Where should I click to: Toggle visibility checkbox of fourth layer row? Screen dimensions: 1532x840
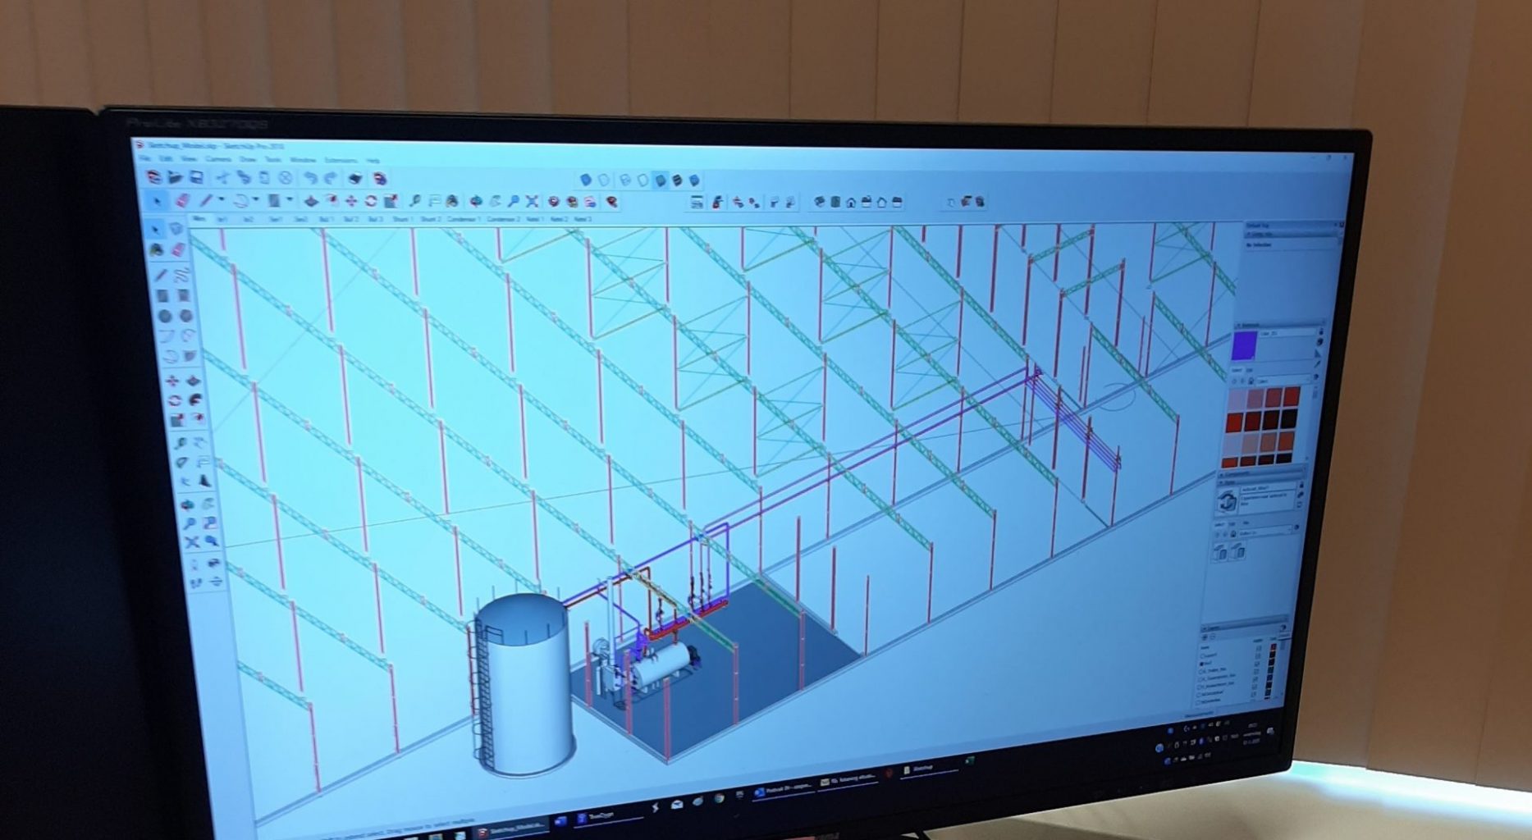(1256, 670)
